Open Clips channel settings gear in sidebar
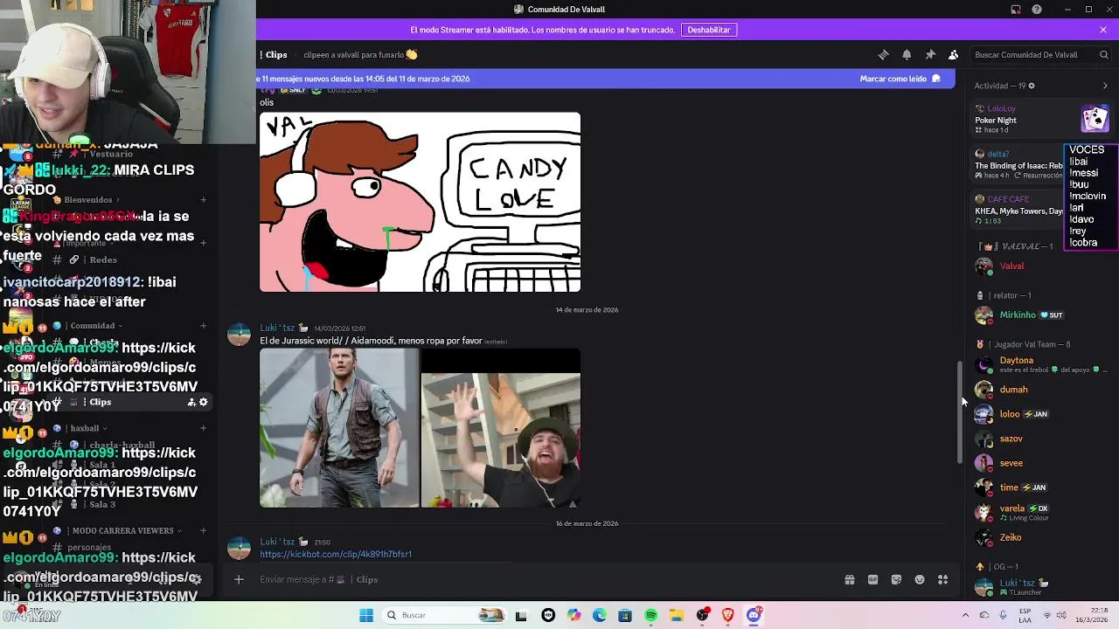Viewport: 1119px width, 629px height. (204, 402)
